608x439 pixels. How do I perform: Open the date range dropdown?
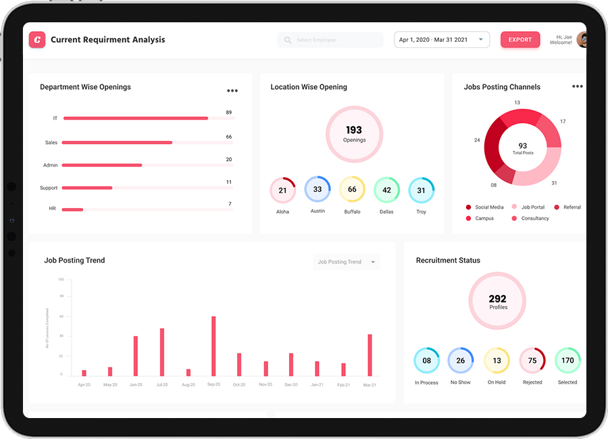pyautogui.click(x=442, y=40)
